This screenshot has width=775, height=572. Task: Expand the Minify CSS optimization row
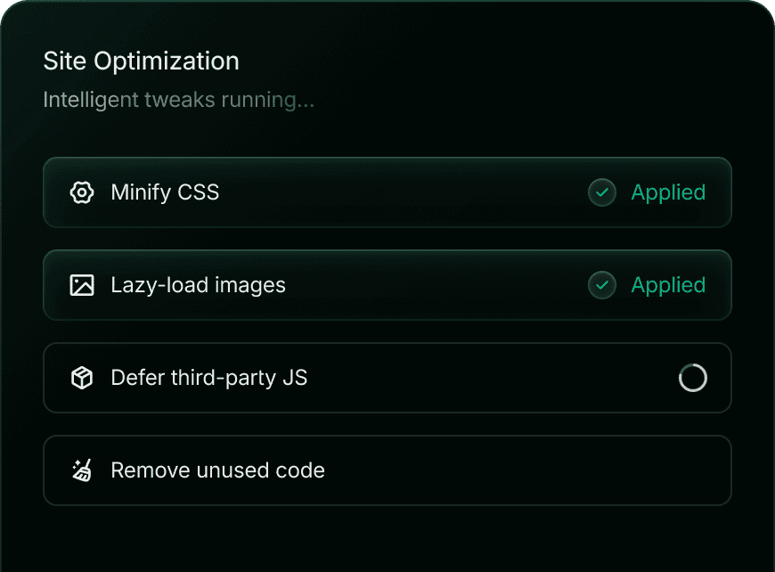tap(387, 192)
